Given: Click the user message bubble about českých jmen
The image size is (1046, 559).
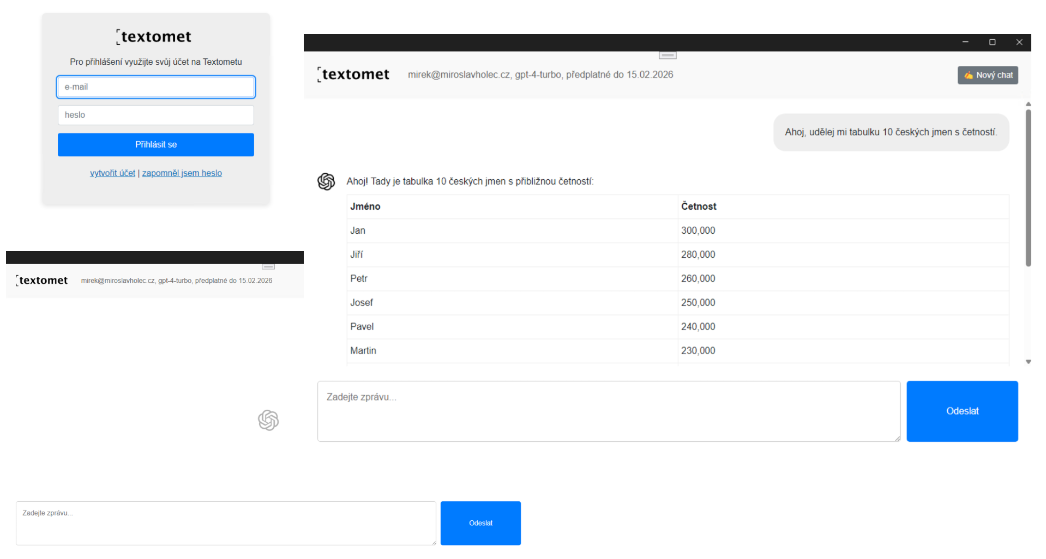Looking at the screenshot, I should point(891,132).
